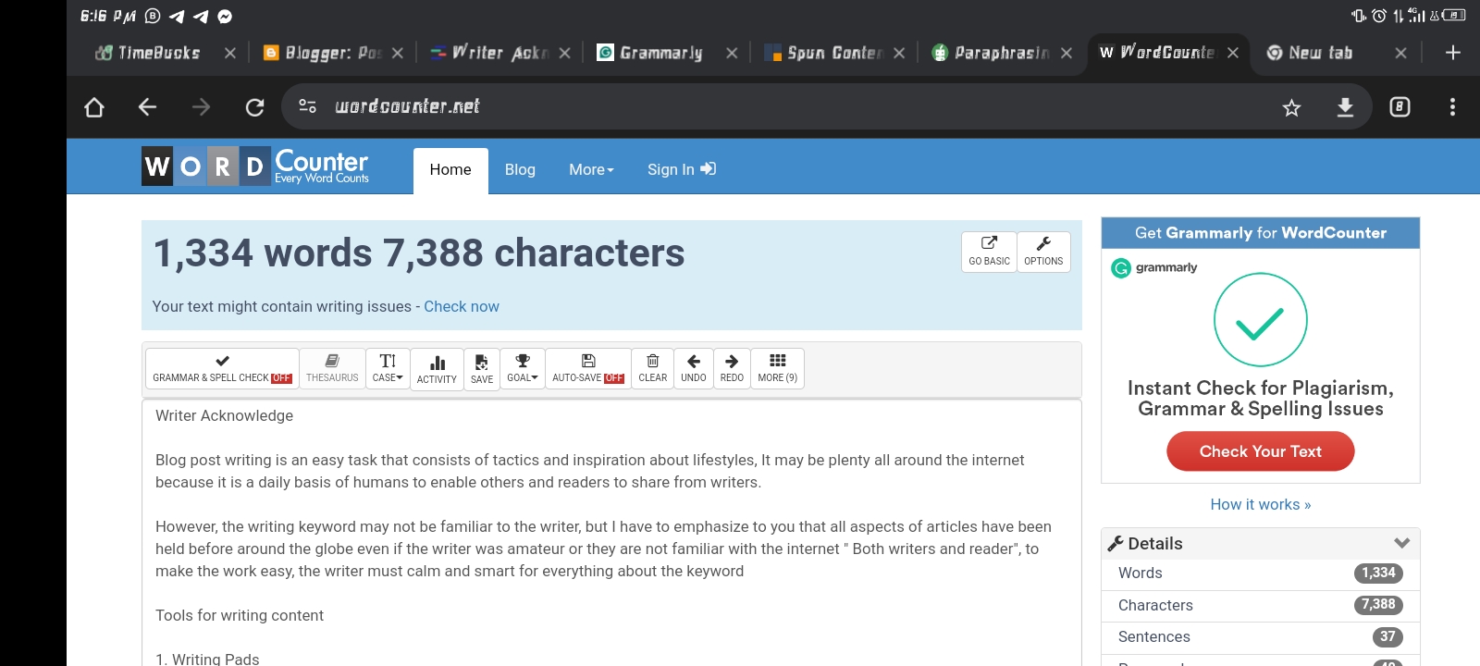The width and height of the screenshot is (1480, 666).
Task: Click the alarm clock status icon
Action: [1378, 15]
